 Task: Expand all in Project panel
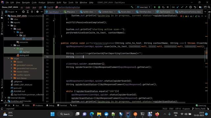click(28, 12)
